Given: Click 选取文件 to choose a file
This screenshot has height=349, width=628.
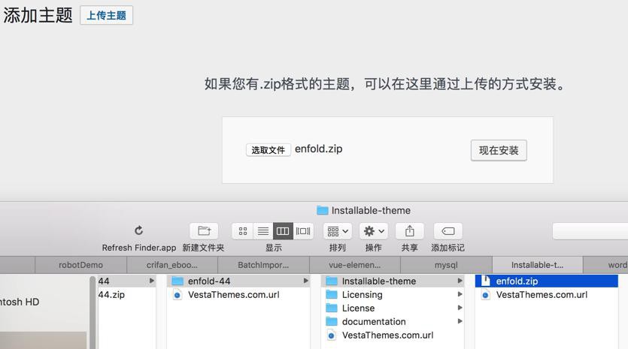Looking at the screenshot, I should click(x=268, y=150).
